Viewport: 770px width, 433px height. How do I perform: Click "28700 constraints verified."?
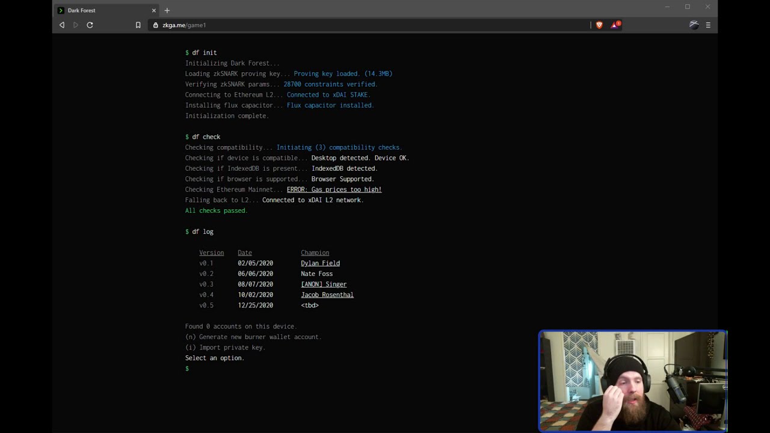coord(330,84)
